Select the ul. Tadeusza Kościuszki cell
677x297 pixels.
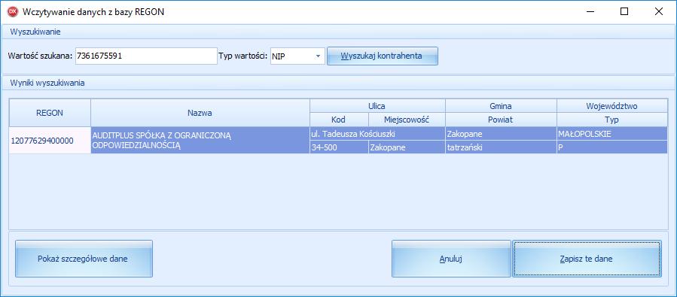point(377,134)
